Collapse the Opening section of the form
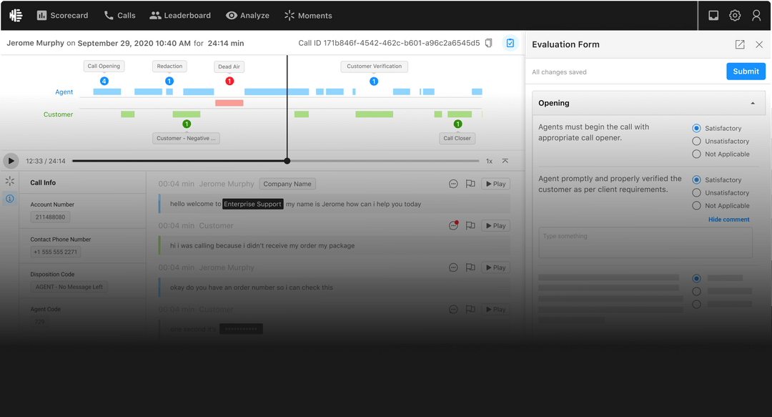 pos(752,102)
